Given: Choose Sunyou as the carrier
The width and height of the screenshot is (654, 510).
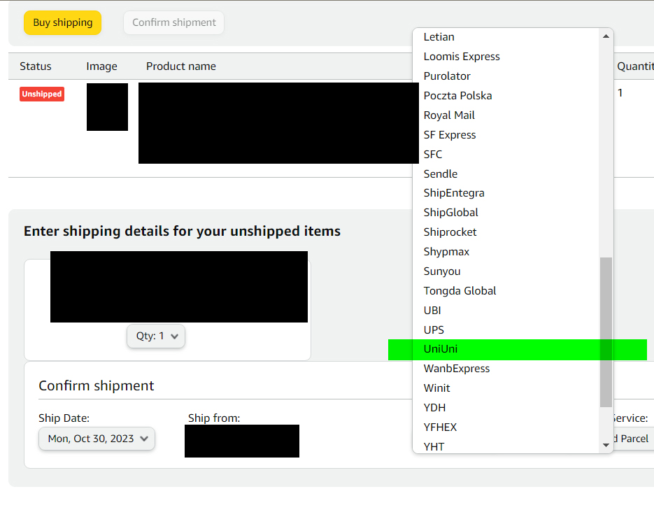Looking at the screenshot, I should pos(506,271).
